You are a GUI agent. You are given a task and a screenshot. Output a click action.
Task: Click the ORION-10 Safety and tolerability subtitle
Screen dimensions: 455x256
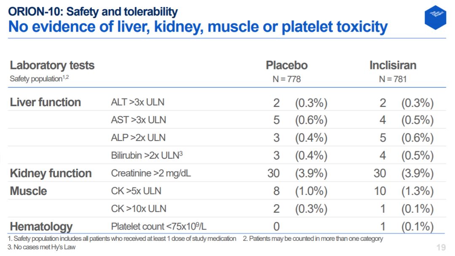pos(93,12)
